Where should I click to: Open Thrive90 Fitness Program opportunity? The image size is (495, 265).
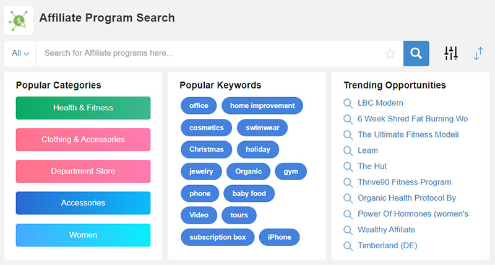pyautogui.click(x=405, y=182)
